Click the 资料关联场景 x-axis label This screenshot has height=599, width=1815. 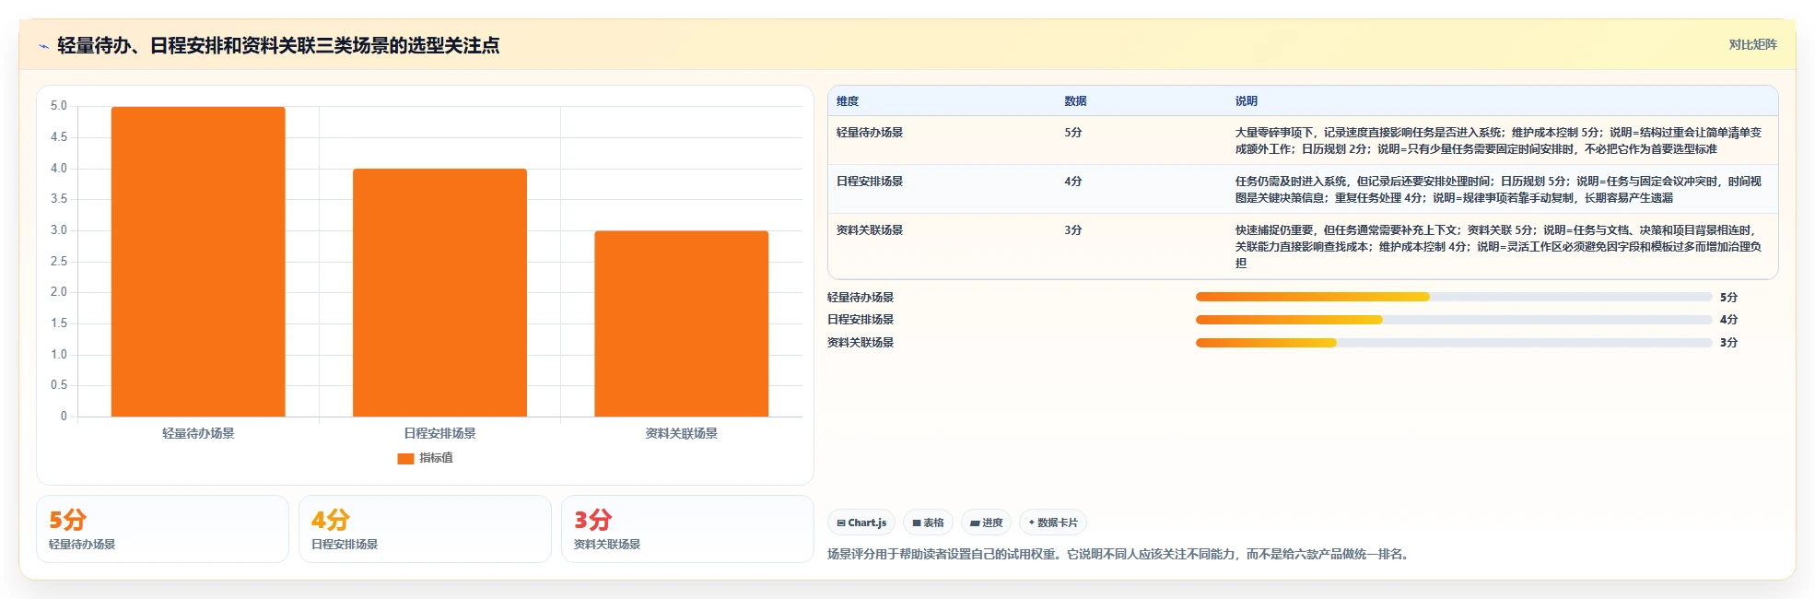pos(681,433)
